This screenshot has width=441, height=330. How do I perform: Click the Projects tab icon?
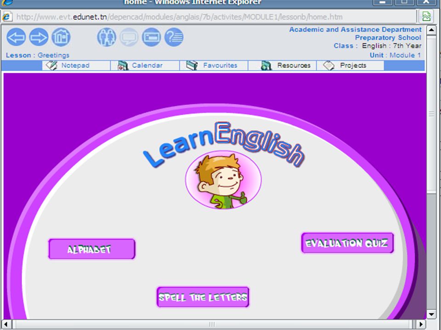(329, 66)
